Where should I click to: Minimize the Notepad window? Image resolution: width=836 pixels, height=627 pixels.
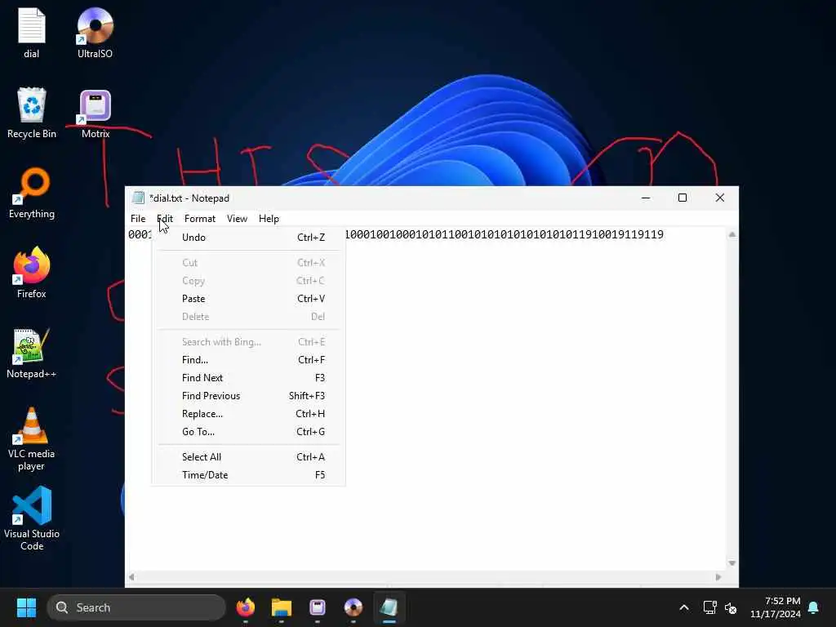[x=646, y=198]
